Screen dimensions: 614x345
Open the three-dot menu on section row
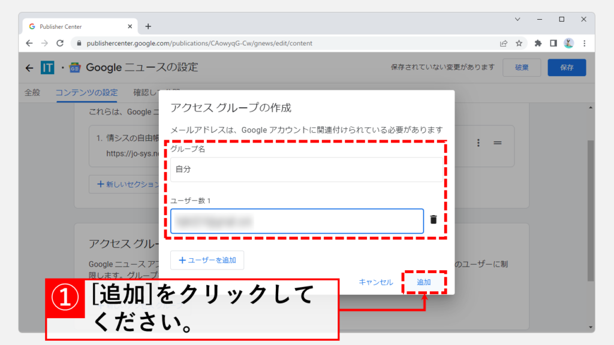(478, 143)
